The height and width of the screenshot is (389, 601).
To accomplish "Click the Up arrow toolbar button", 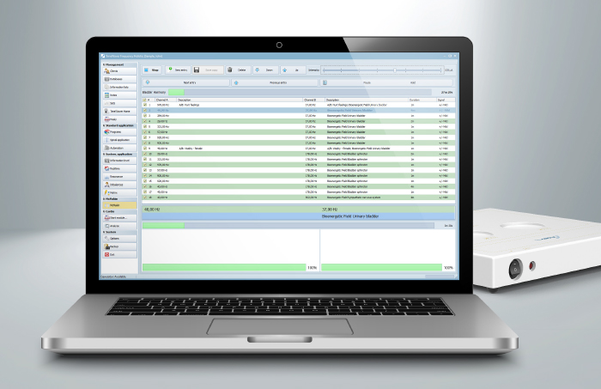I will pyautogui.click(x=284, y=70).
